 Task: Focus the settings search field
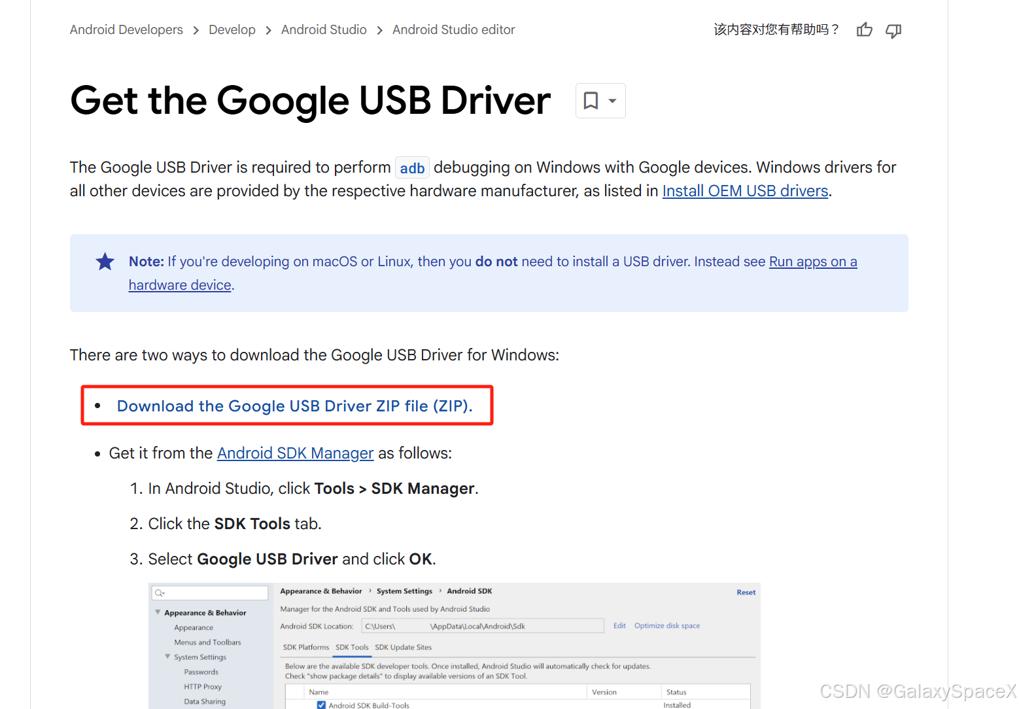210,593
